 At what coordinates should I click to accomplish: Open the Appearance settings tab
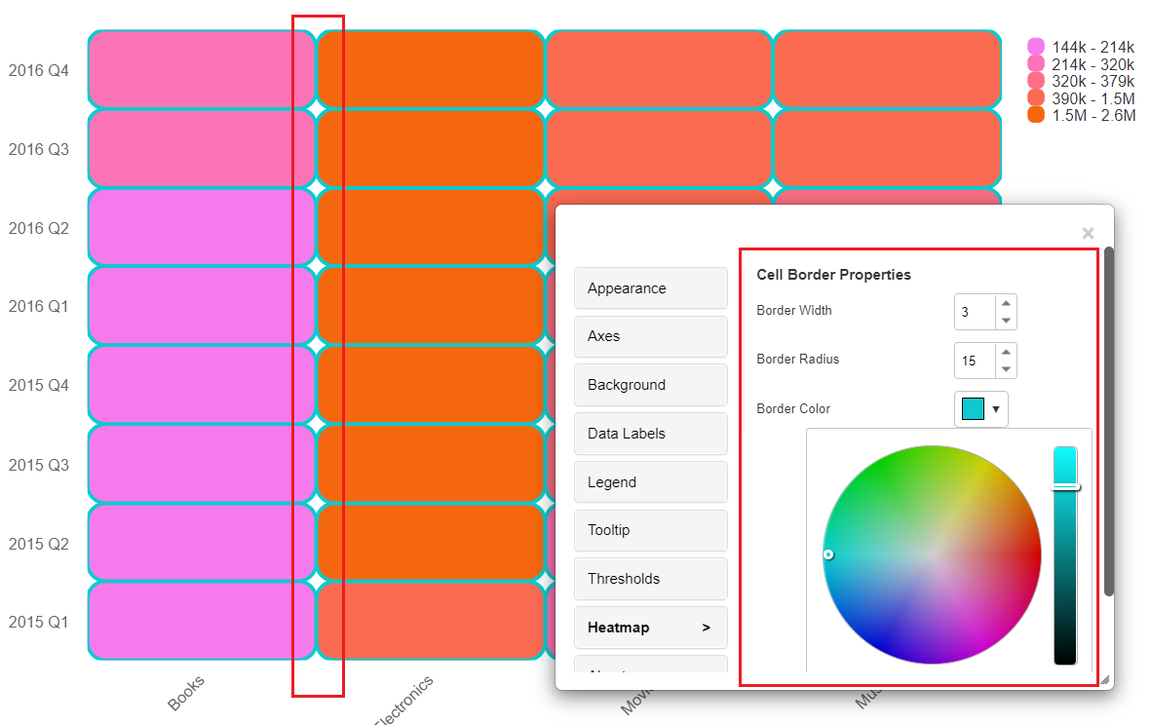pyautogui.click(x=650, y=288)
